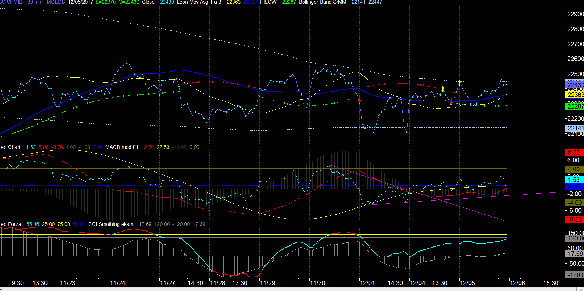Click the HILOW indicator label

(268, 2)
